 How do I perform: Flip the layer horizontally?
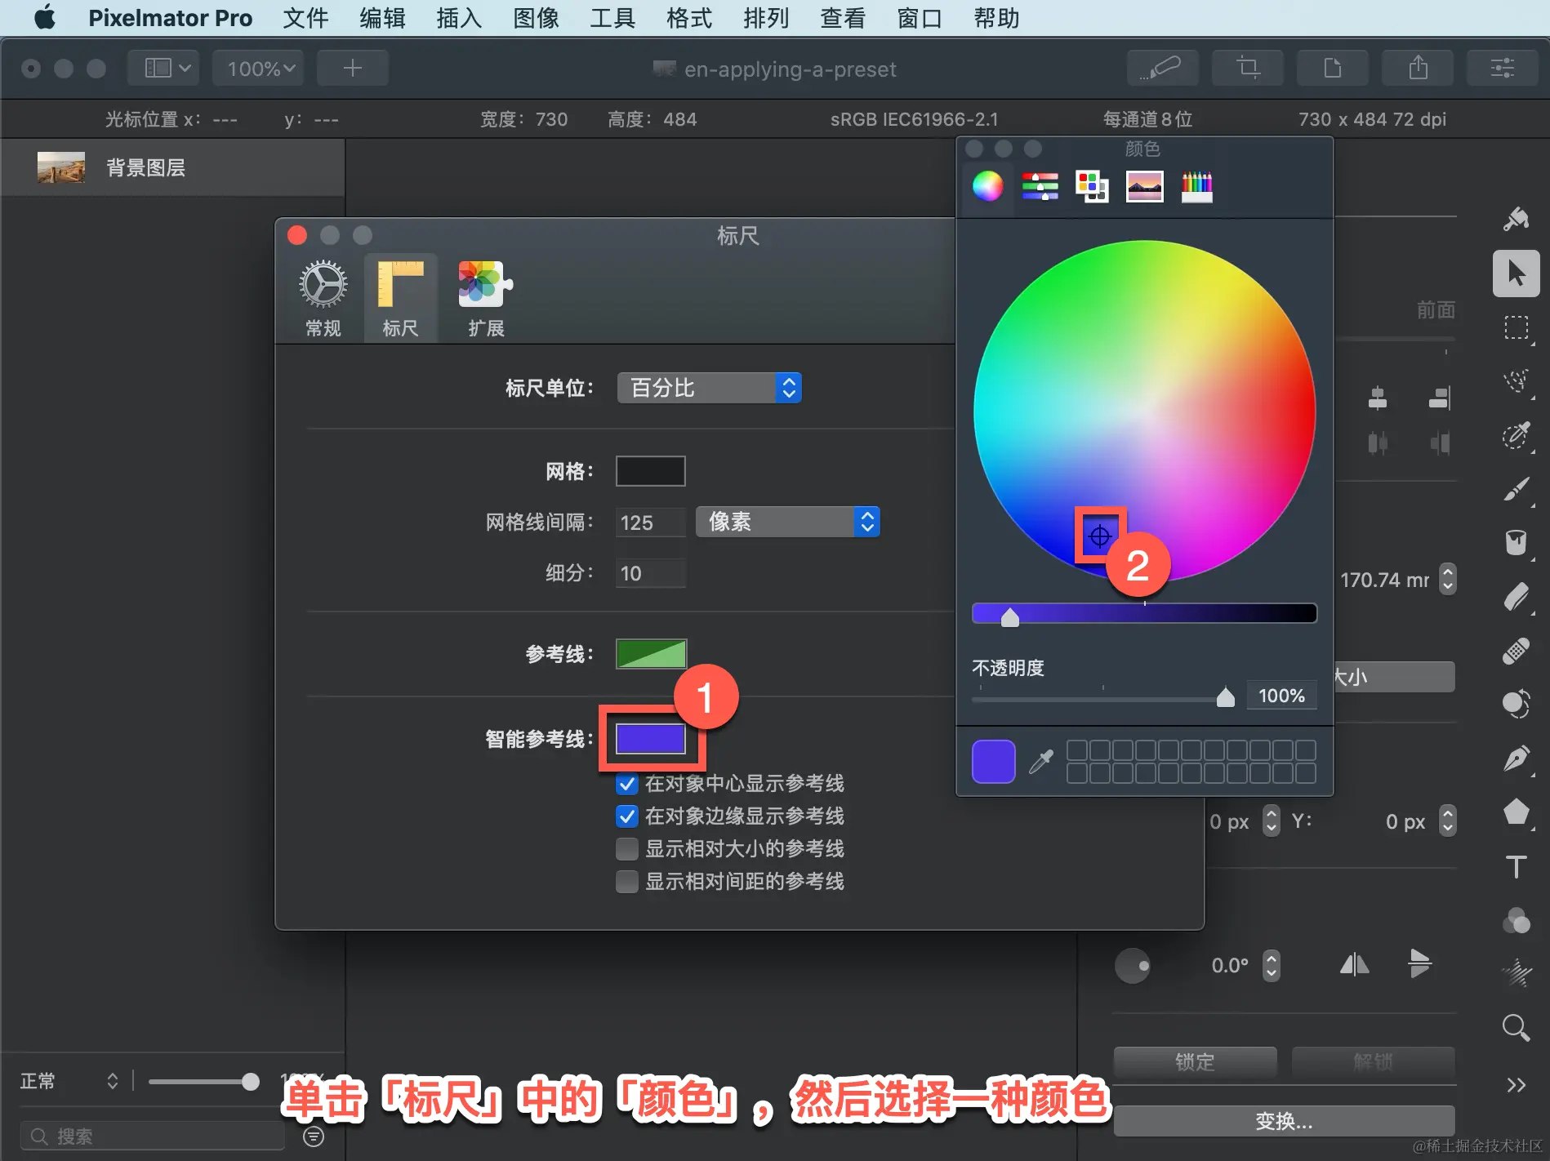1354,965
